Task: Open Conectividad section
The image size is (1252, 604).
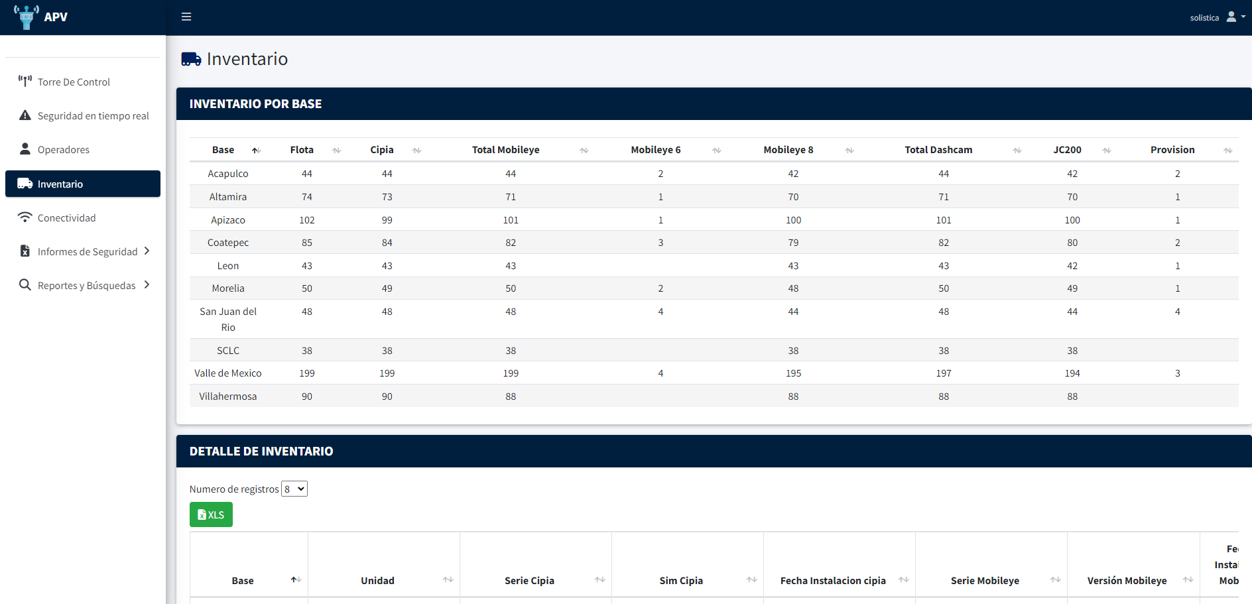Action: (83, 217)
